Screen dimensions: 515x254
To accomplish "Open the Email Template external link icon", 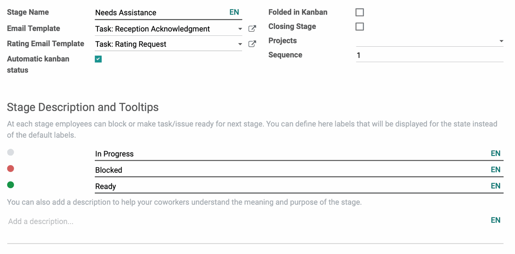I will coord(252,29).
